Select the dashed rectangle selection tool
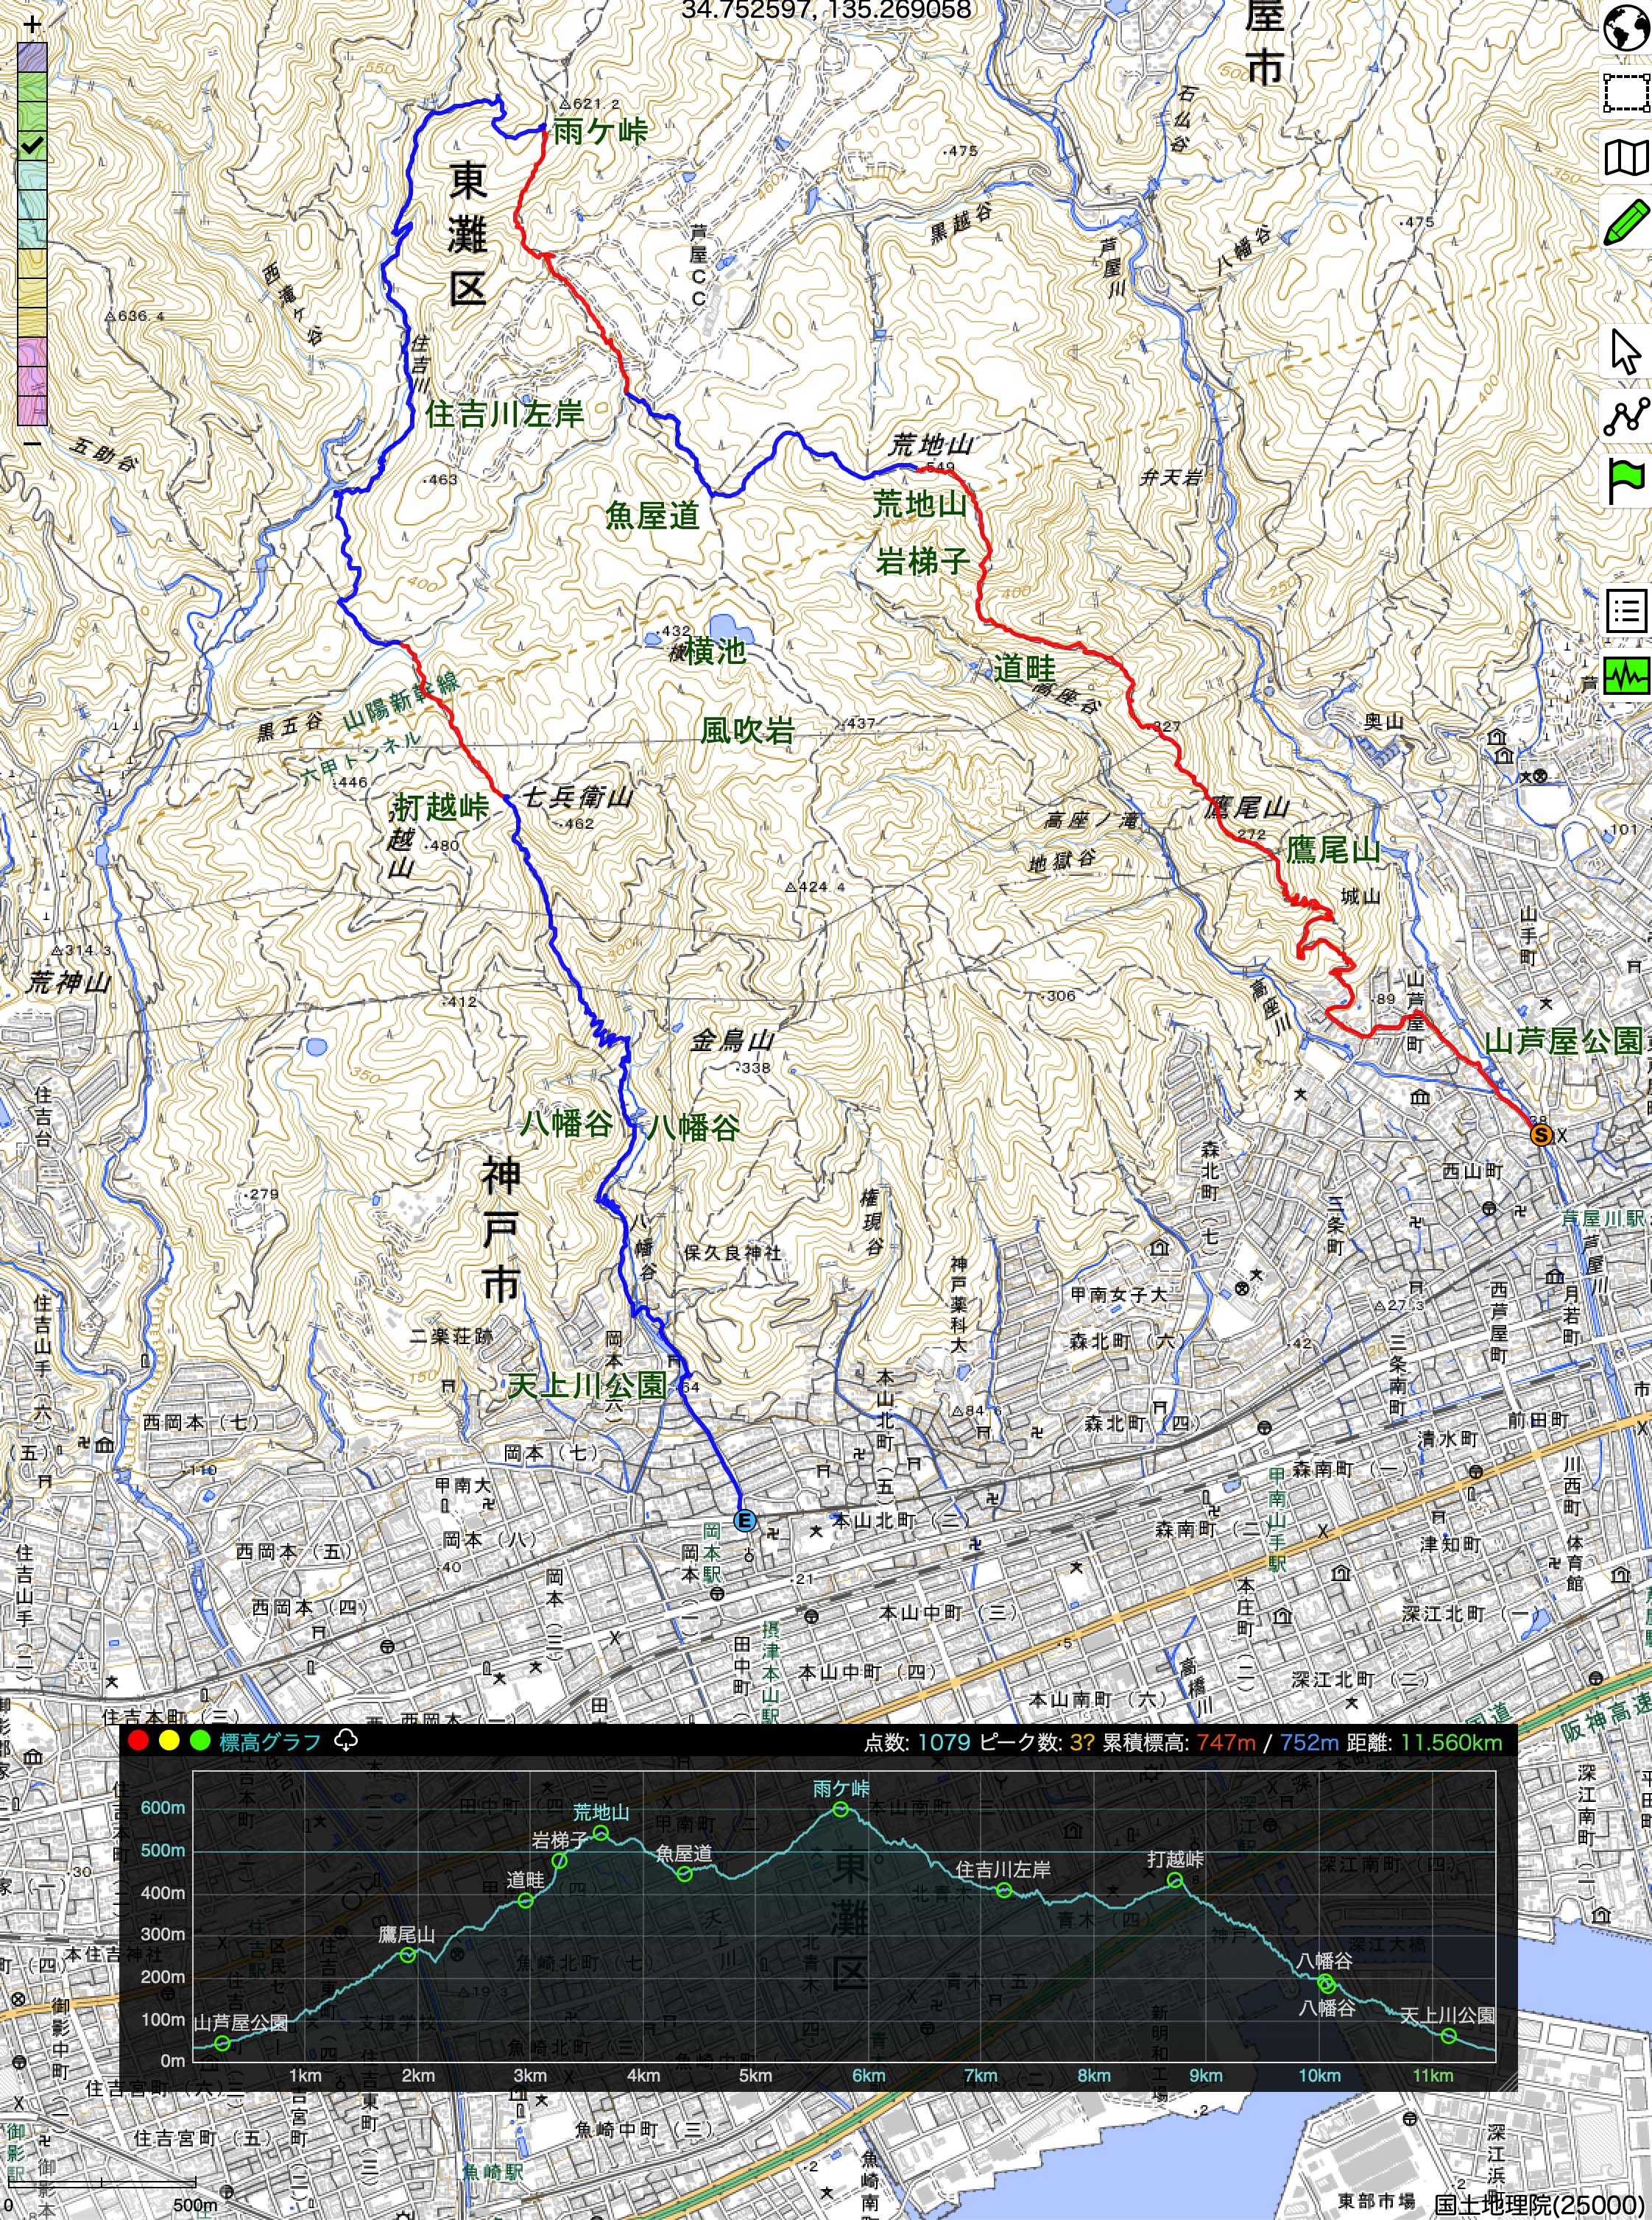1652x2220 pixels. click(1626, 93)
